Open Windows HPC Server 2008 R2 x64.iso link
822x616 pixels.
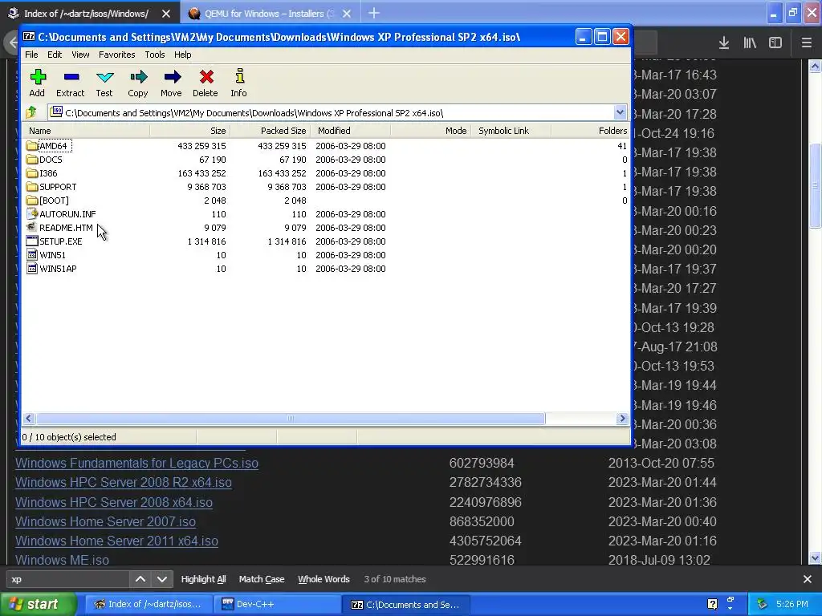tap(123, 482)
